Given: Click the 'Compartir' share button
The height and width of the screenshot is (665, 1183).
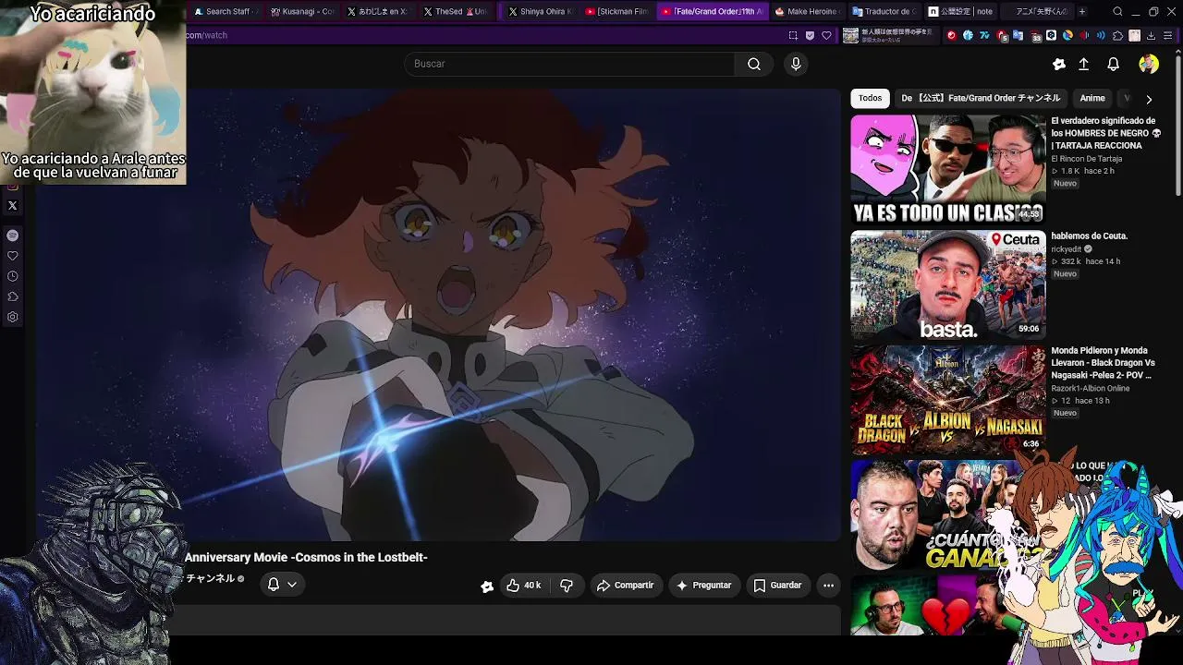Looking at the screenshot, I should 626,585.
